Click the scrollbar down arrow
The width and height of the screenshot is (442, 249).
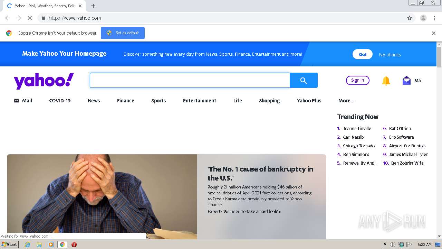point(439,236)
